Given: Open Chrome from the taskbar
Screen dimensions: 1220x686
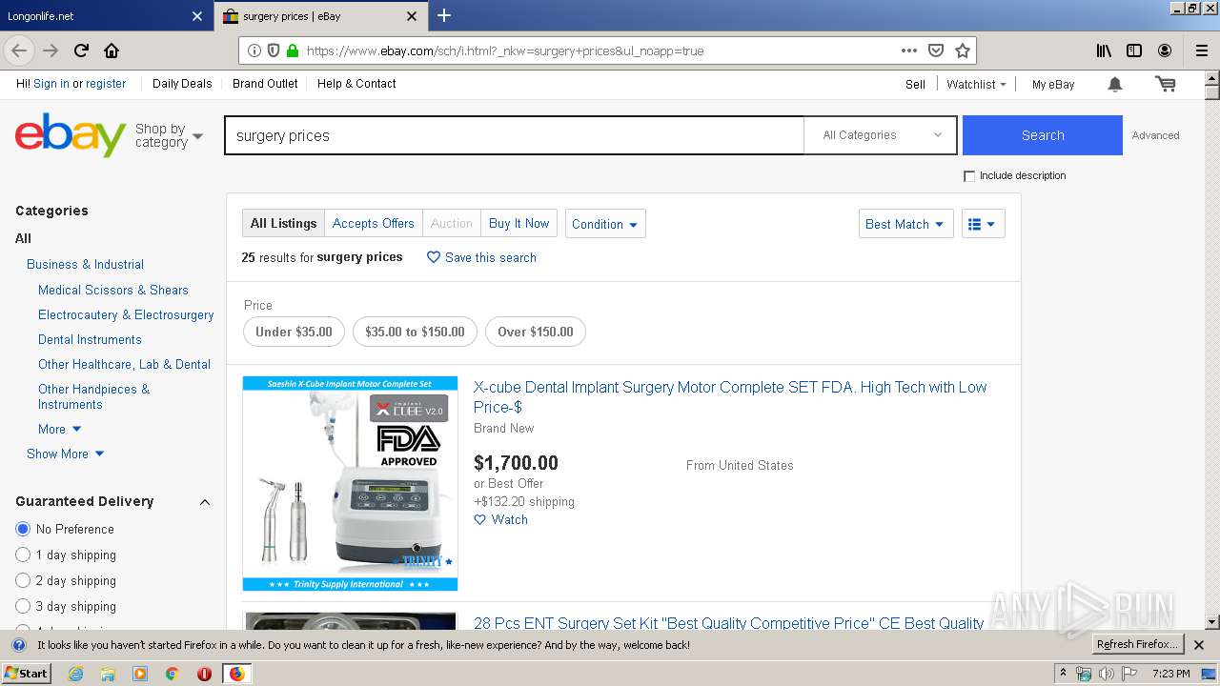Looking at the screenshot, I should (x=172, y=674).
